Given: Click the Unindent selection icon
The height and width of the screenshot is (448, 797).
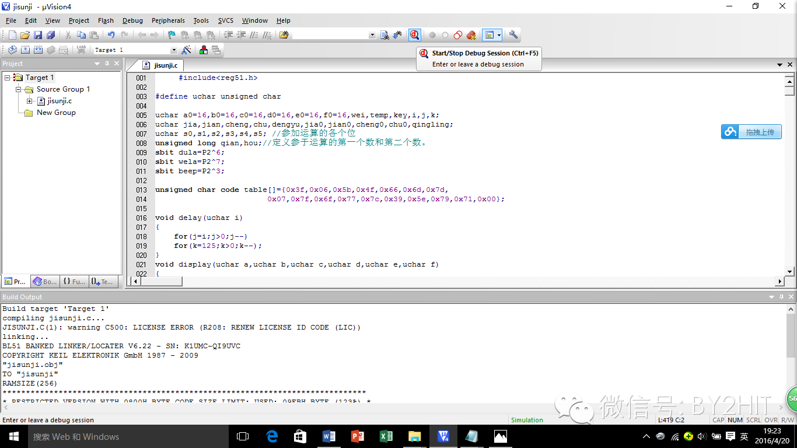Looking at the screenshot, I should tap(241, 35).
